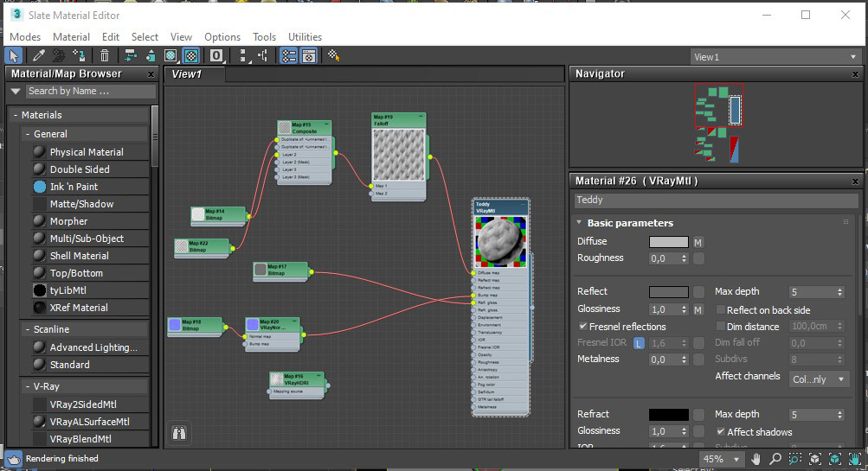Open the View1 dropdown in toolbar
Viewport: 868px width, 471px height.
click(x=775, y=57)
